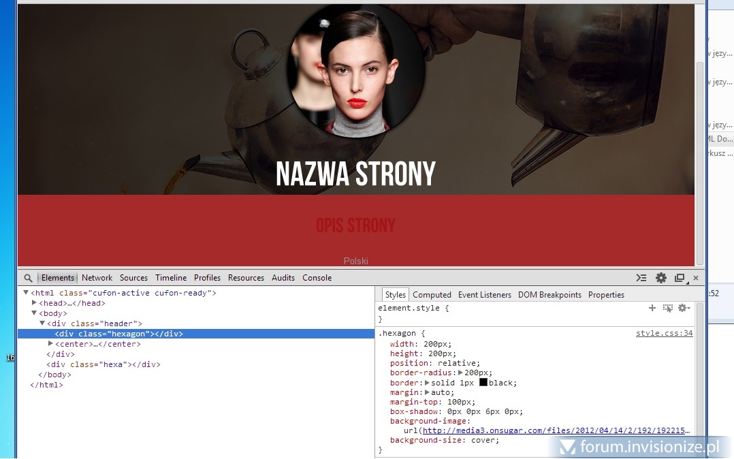Expand border-radius shorthand triangle
The width and height of the screenshot is (734, 459).
point(460,373)
